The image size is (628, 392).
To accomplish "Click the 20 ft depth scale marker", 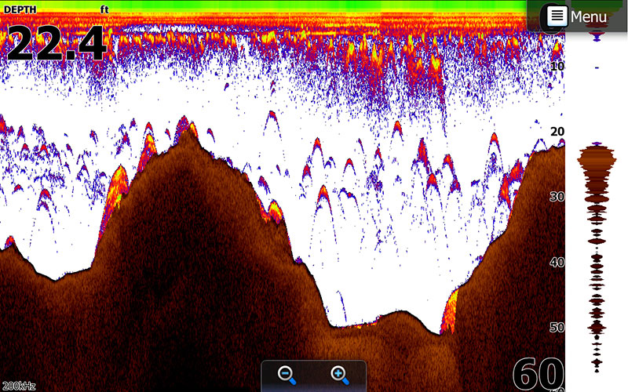I will click(557, 132).
